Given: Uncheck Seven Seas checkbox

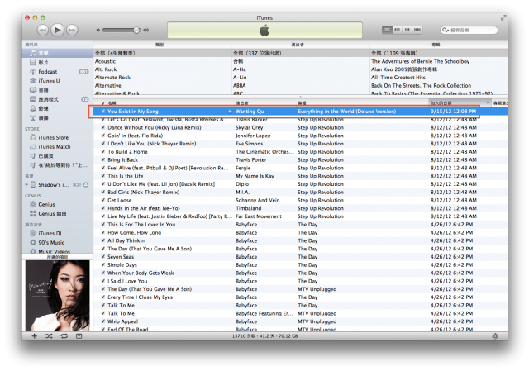Looking at the screenshot, I should (103, 257).
